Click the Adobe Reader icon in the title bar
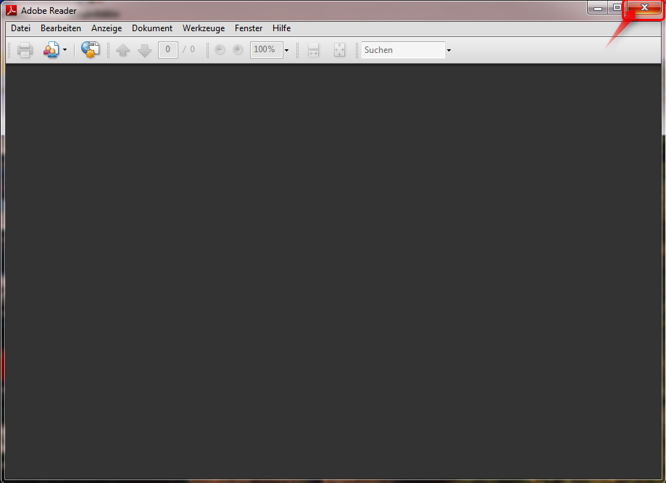This screenshot has height=483, width=666. tap(10, 10)
